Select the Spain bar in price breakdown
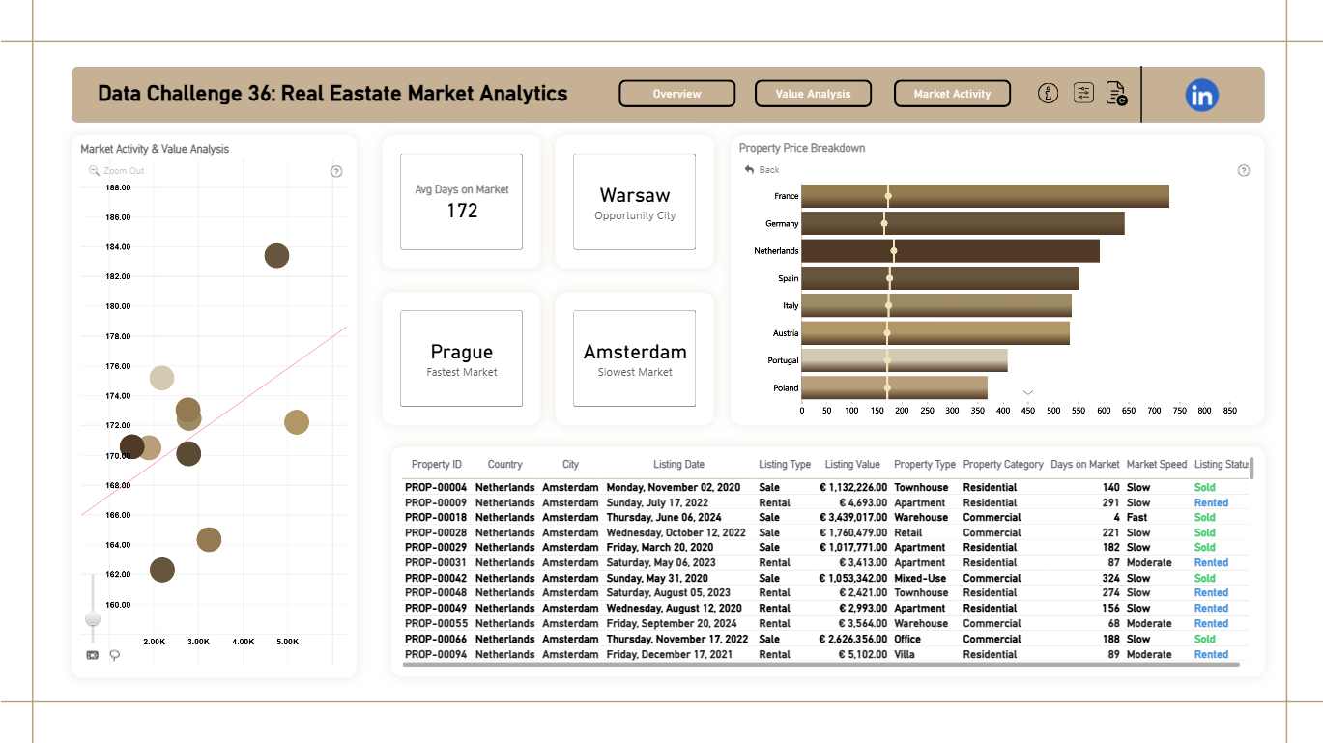 (x=940, y=278)
